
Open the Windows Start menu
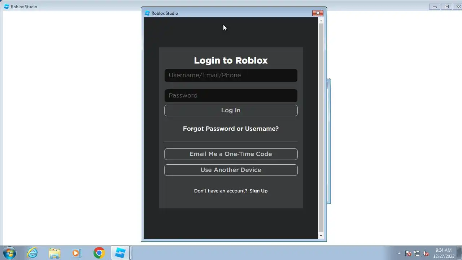[9, 253]
